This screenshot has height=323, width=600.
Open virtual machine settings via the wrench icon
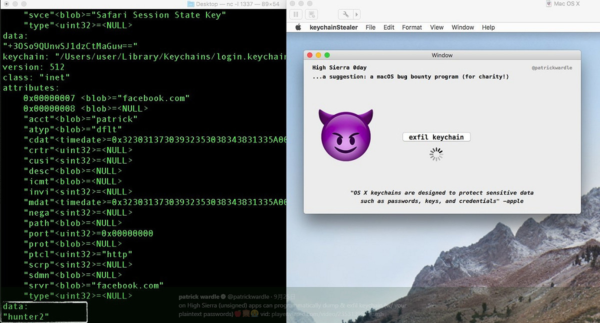pos(346,14)
